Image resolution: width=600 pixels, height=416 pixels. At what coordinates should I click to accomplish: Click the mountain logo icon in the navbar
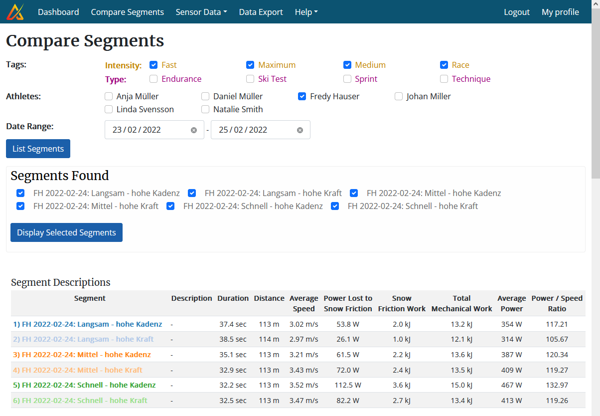(x=15, y=11)
